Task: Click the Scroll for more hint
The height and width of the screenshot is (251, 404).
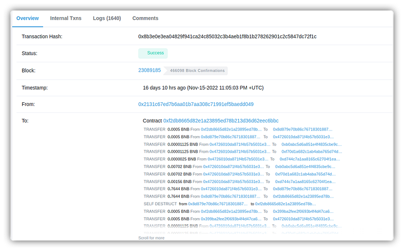Action: (x=151, y=238)
